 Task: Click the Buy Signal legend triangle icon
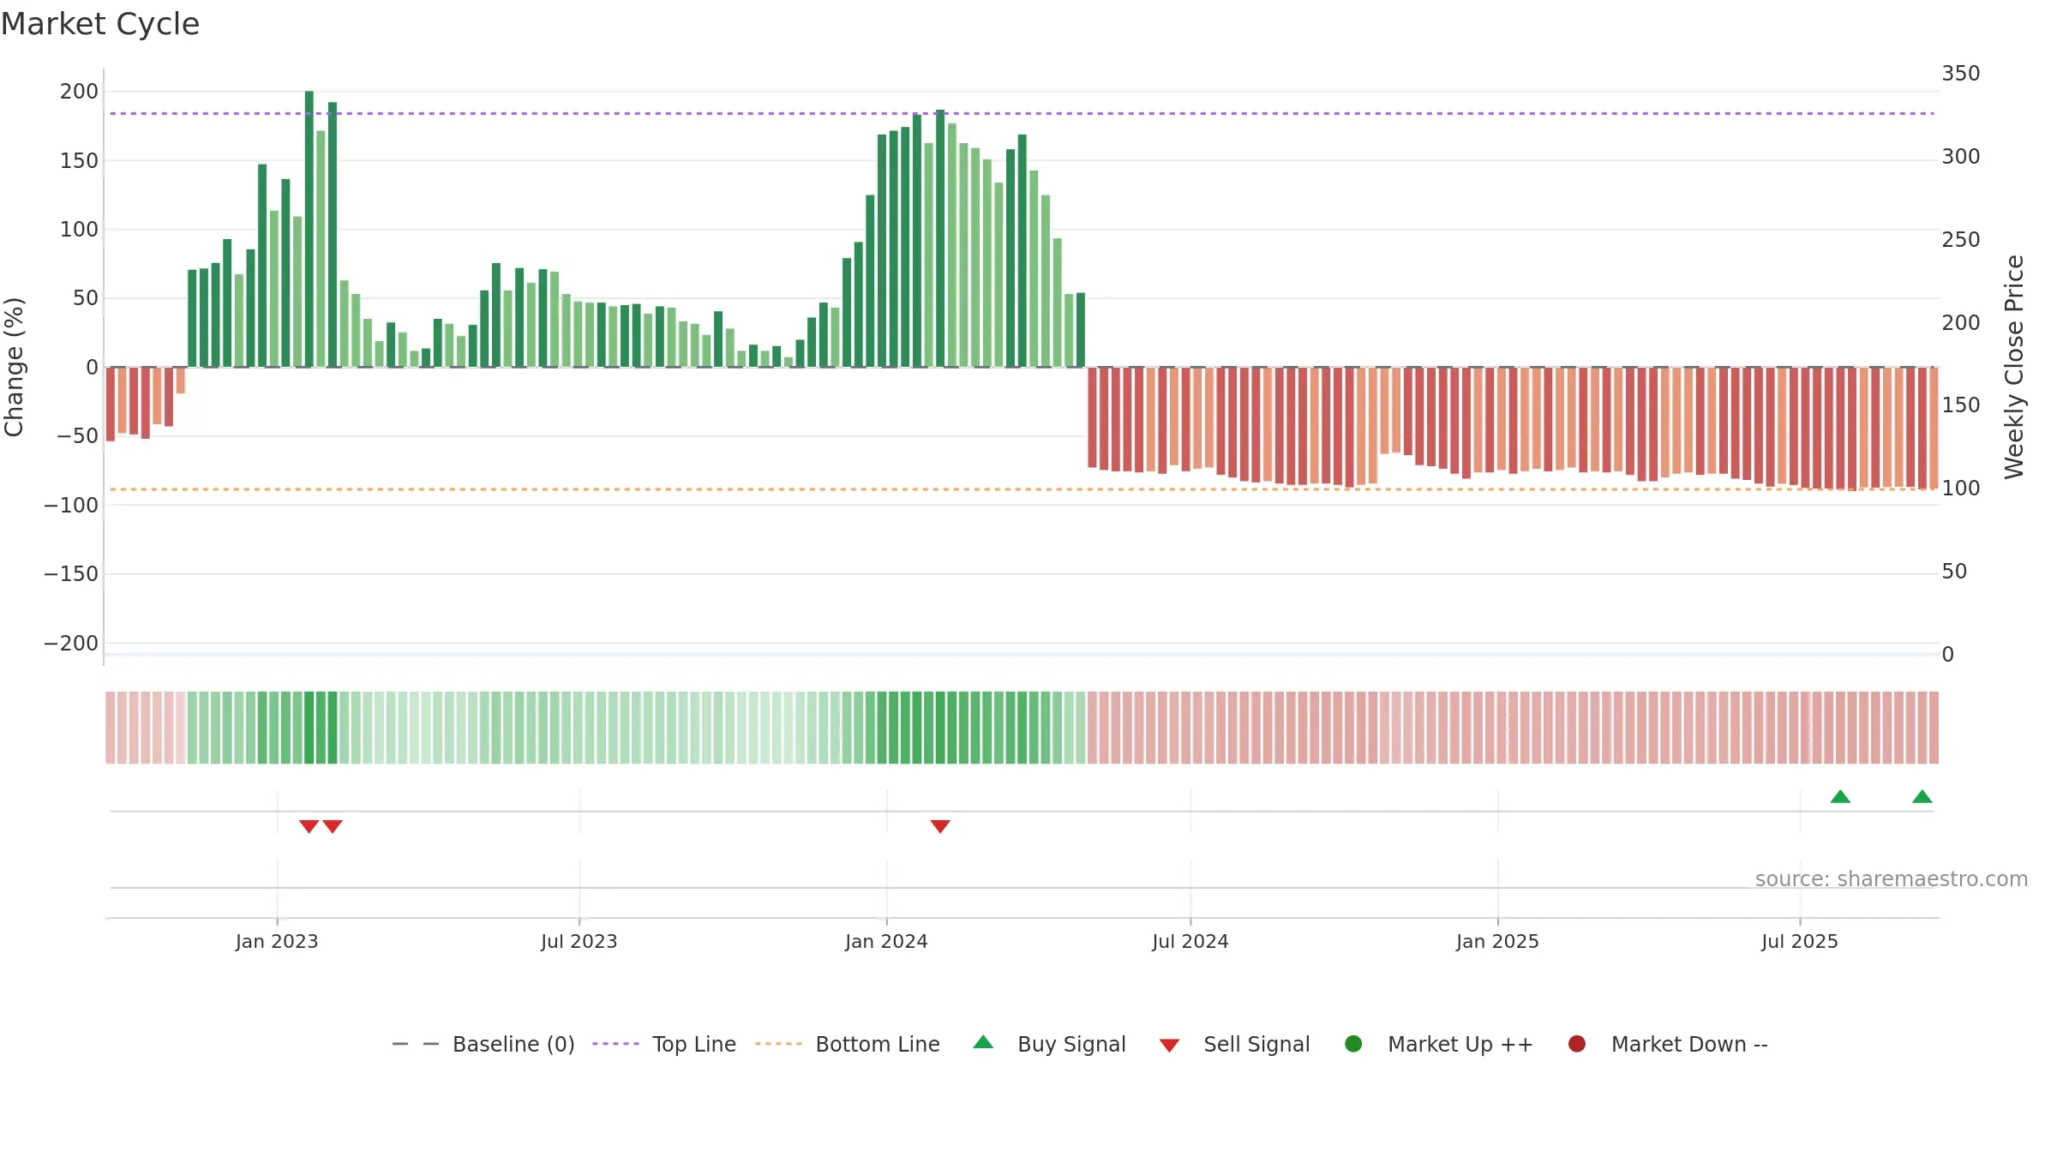[983, 1042]
